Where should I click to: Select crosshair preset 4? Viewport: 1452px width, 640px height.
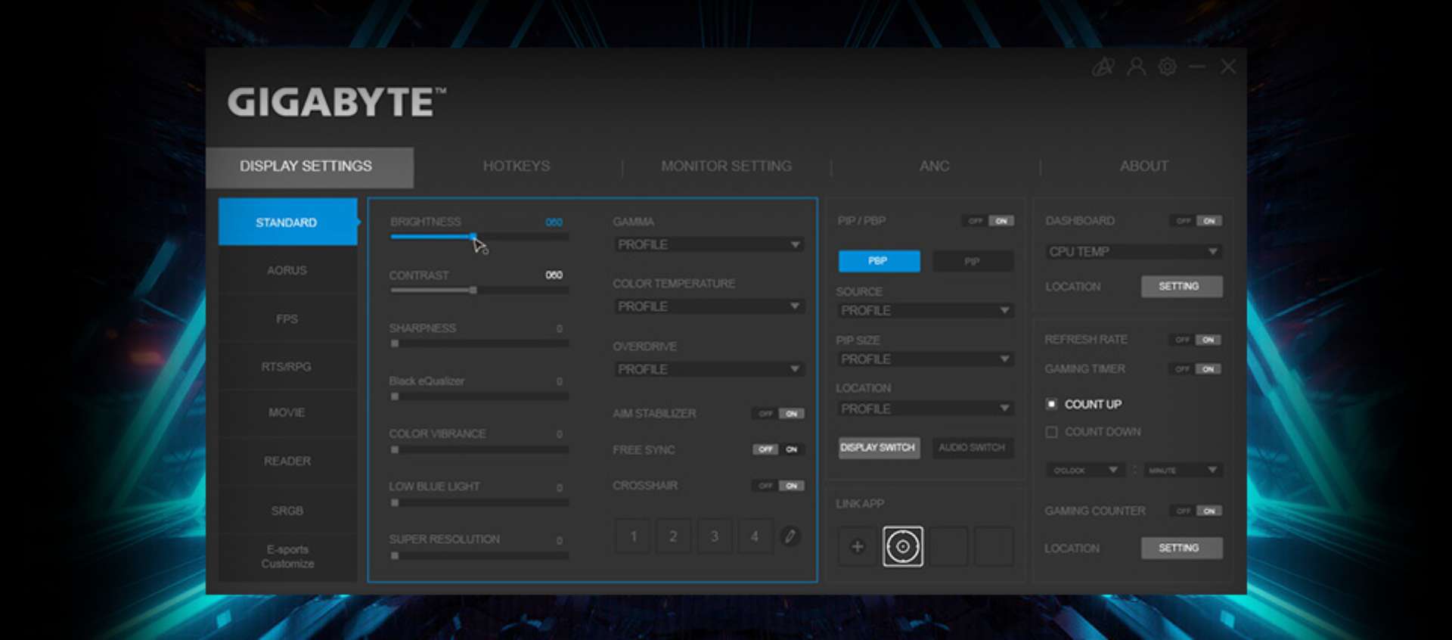click(x=755, y=536)
